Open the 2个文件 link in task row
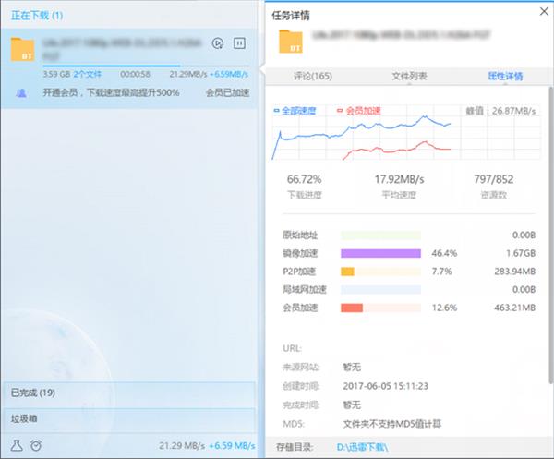Viewport: 554px width, 459px height. click(x=88, y=74)
